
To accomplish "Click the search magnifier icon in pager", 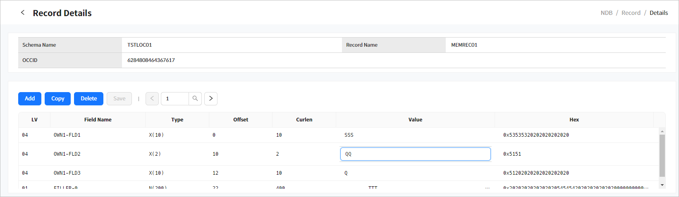I will click(x=195, y=99).
